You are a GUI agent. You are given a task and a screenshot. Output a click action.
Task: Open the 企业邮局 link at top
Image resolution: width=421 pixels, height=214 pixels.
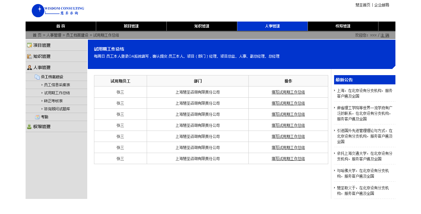pyautogui.click(x=382, y=5)
